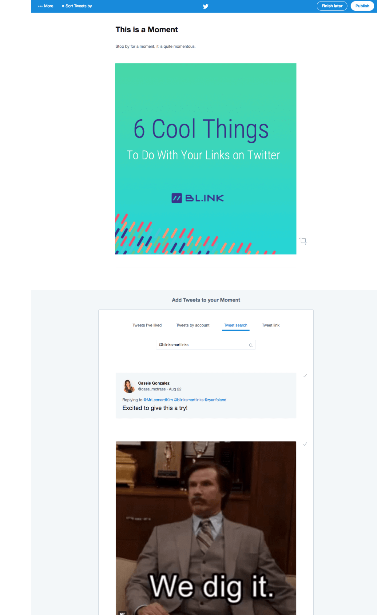Switch to Tweets I've liked tab
This screenshot has width=377, height=615.
pyautogui.click(x=147, y=325)
